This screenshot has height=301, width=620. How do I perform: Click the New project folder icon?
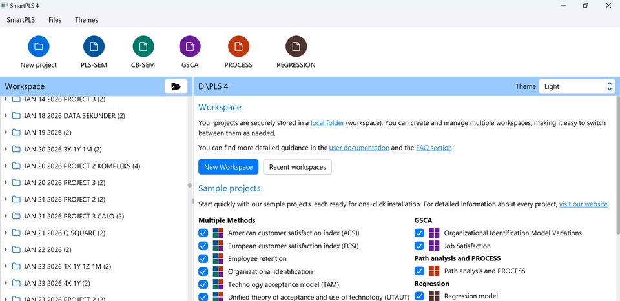point(38,46)
